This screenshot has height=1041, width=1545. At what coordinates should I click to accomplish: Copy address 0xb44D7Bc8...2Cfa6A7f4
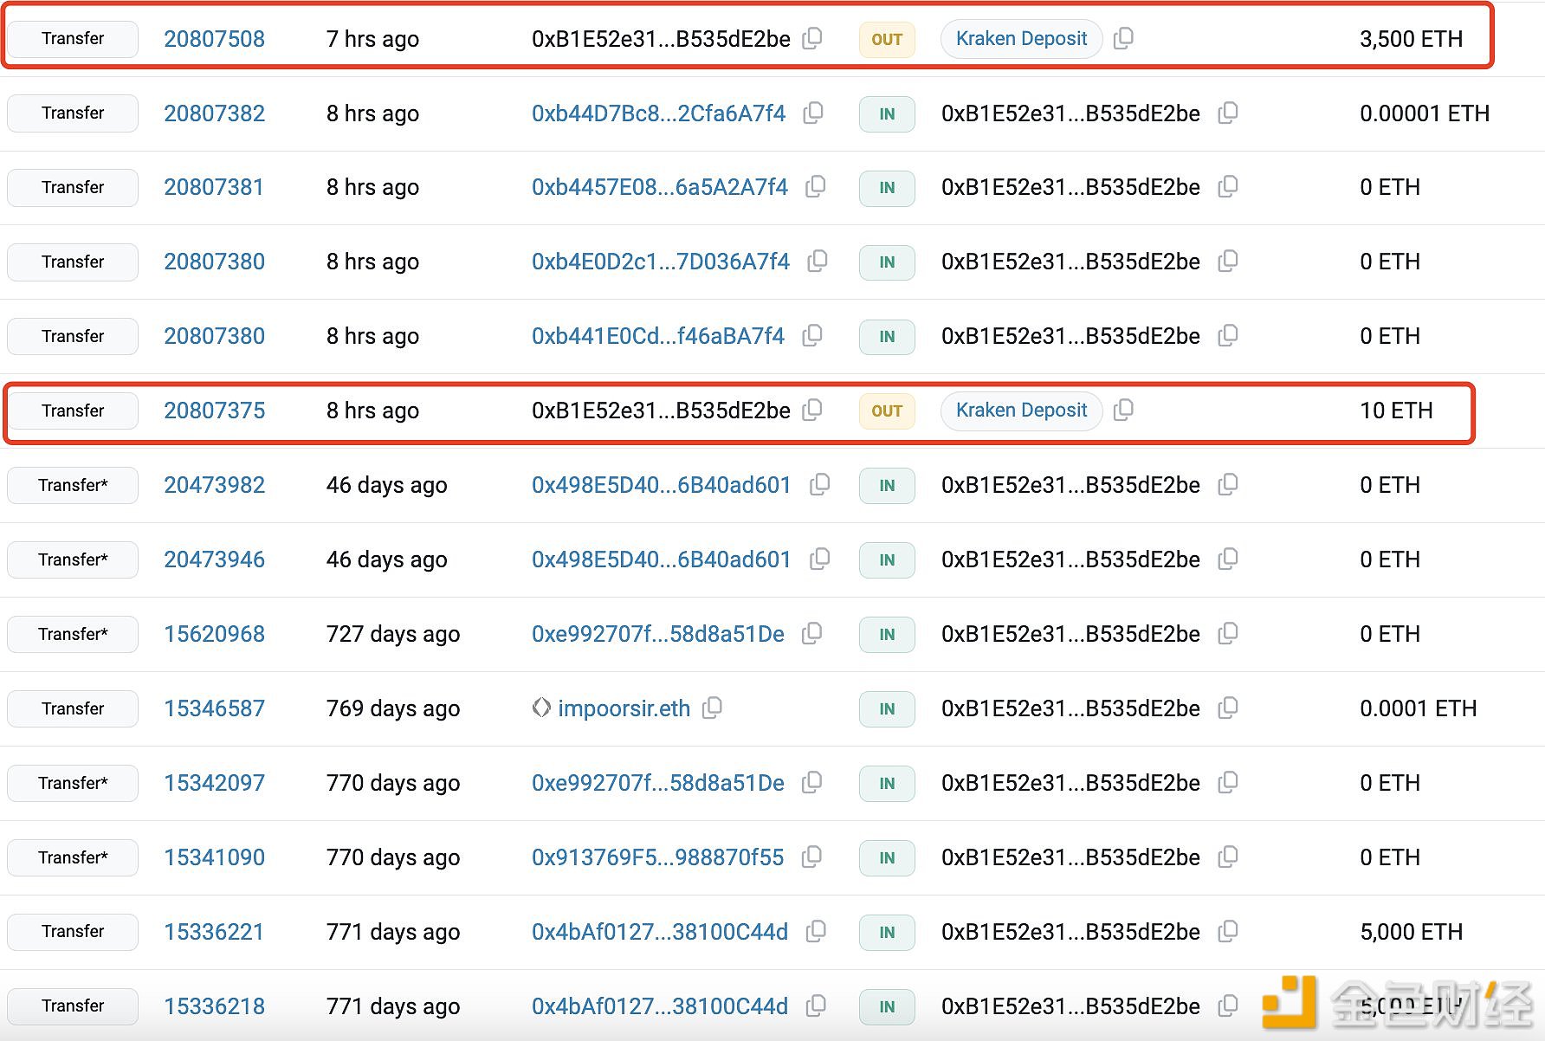pos(813,113)
